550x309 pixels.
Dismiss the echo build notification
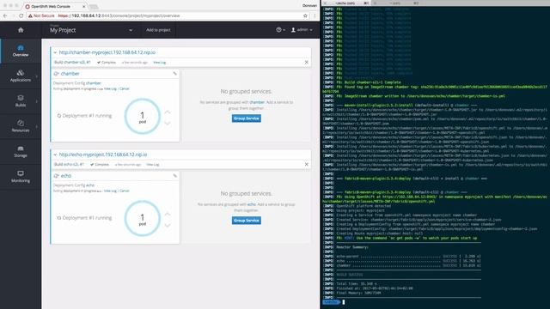click(307, 164)
